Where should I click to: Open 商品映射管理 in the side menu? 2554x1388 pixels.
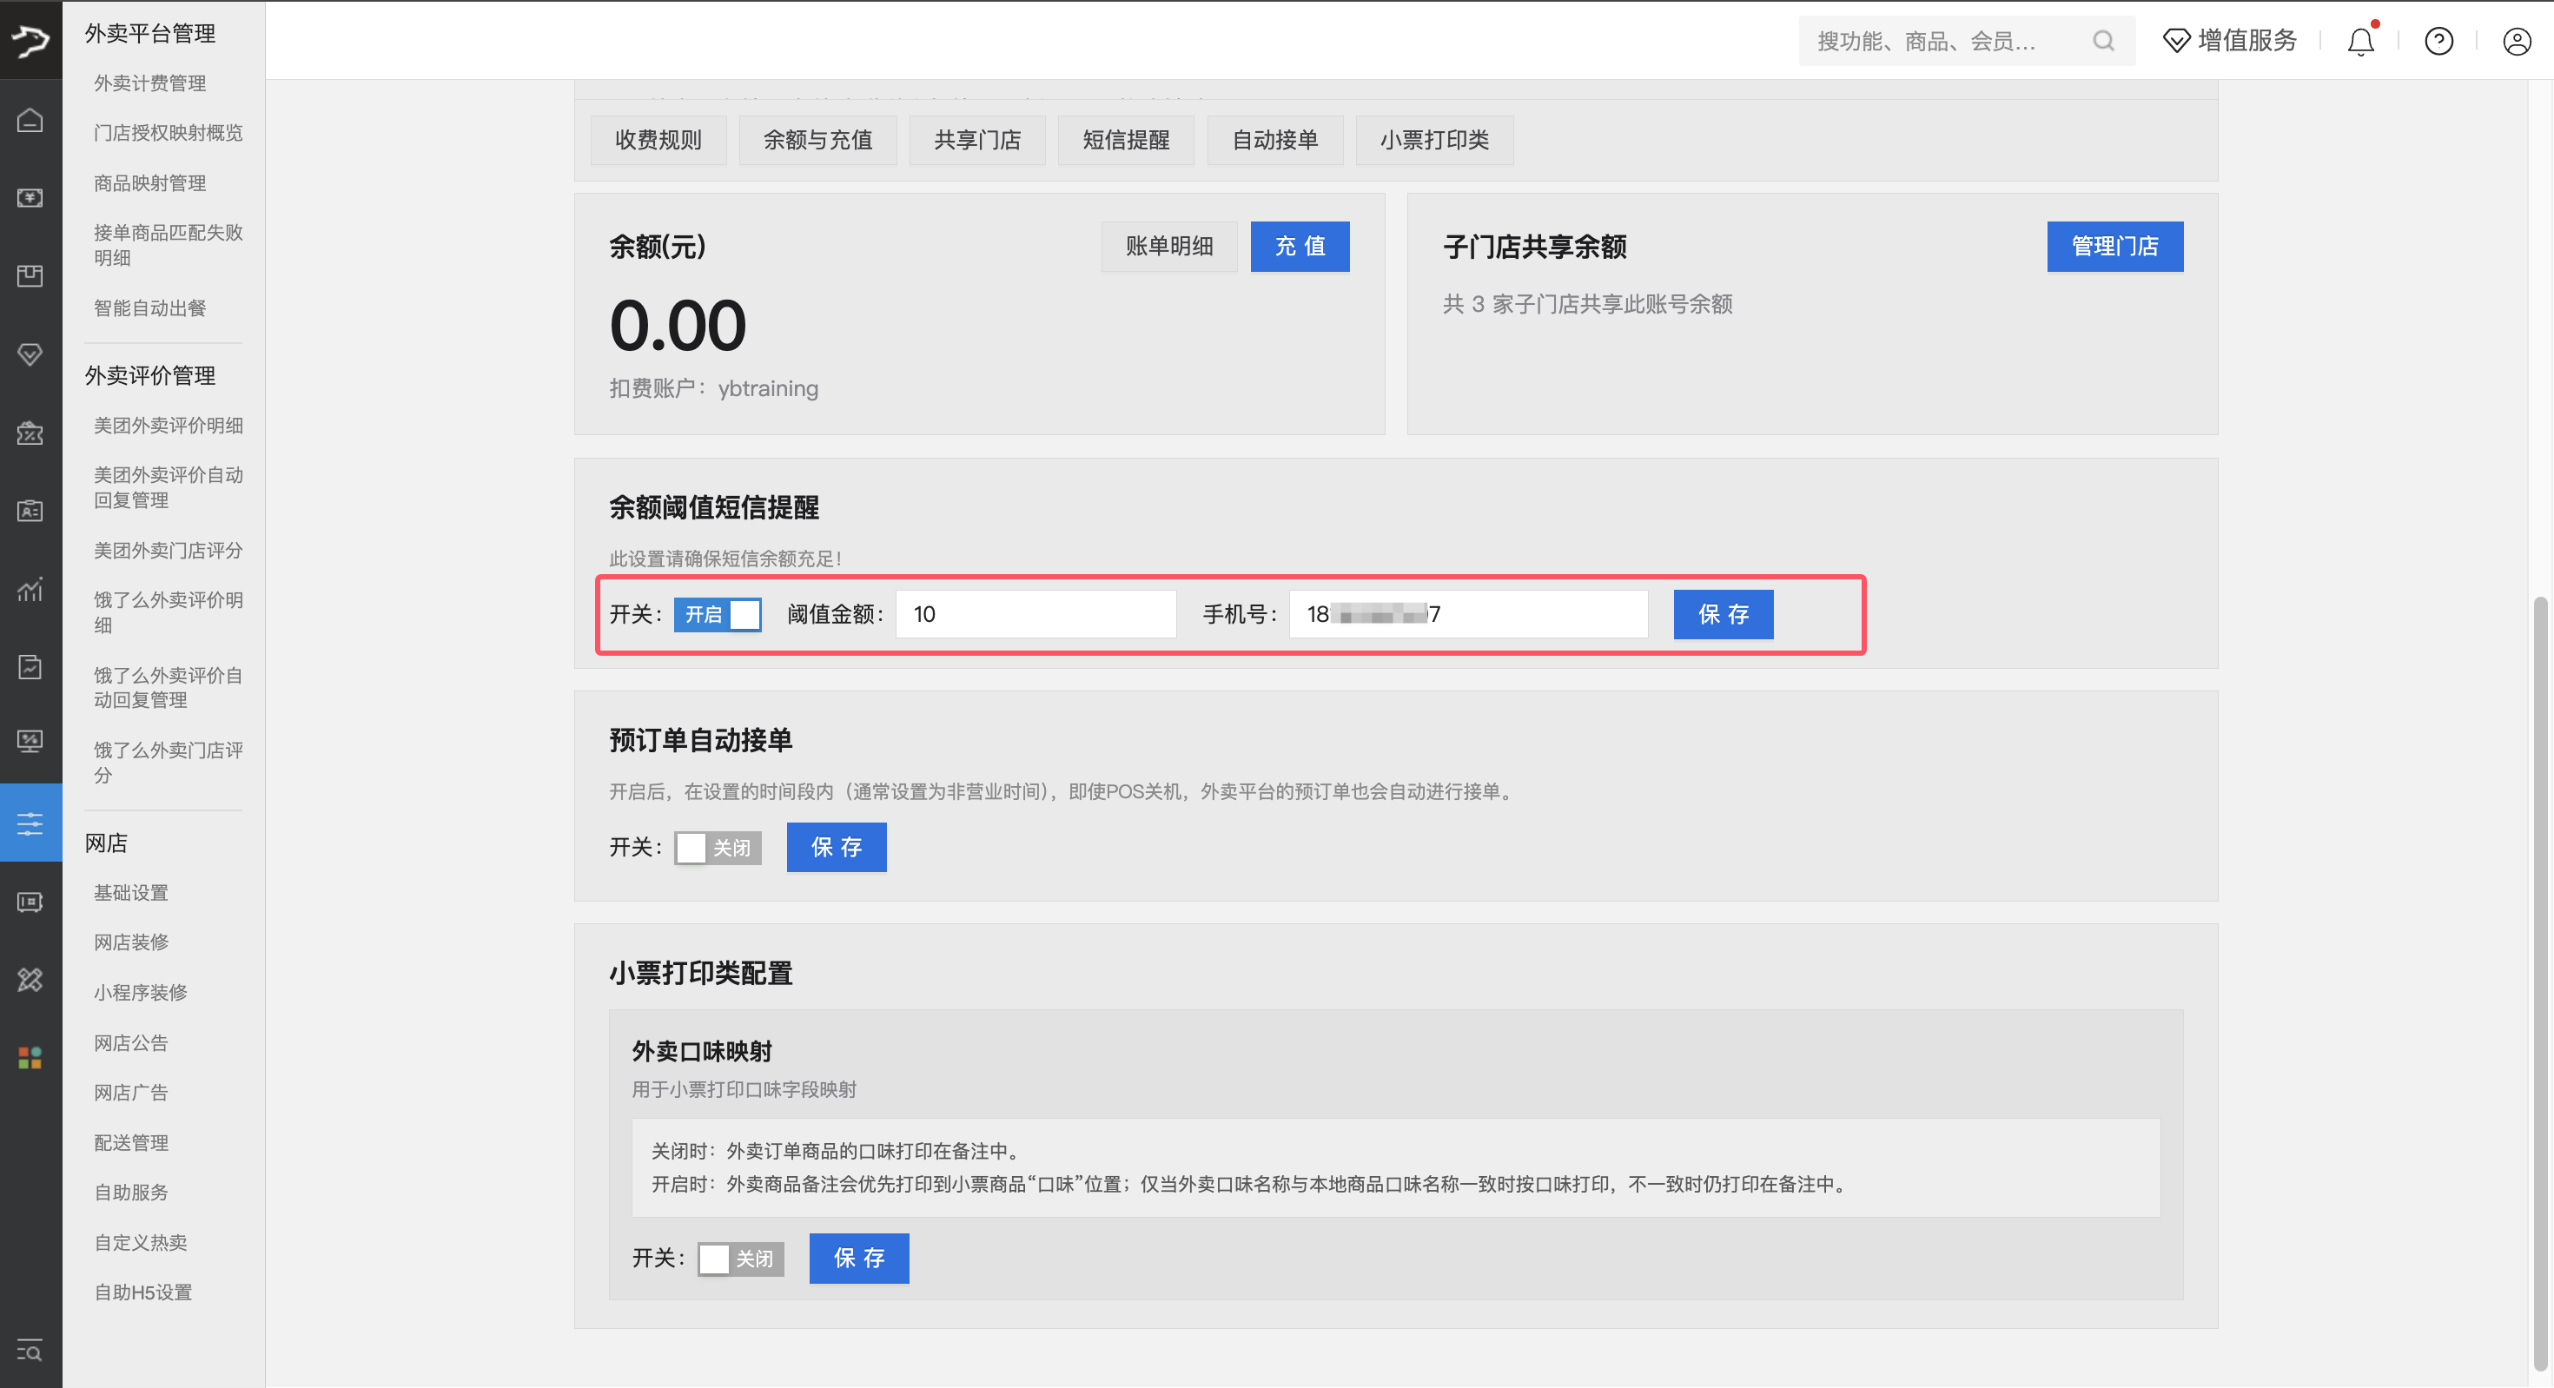coord(149,183)
